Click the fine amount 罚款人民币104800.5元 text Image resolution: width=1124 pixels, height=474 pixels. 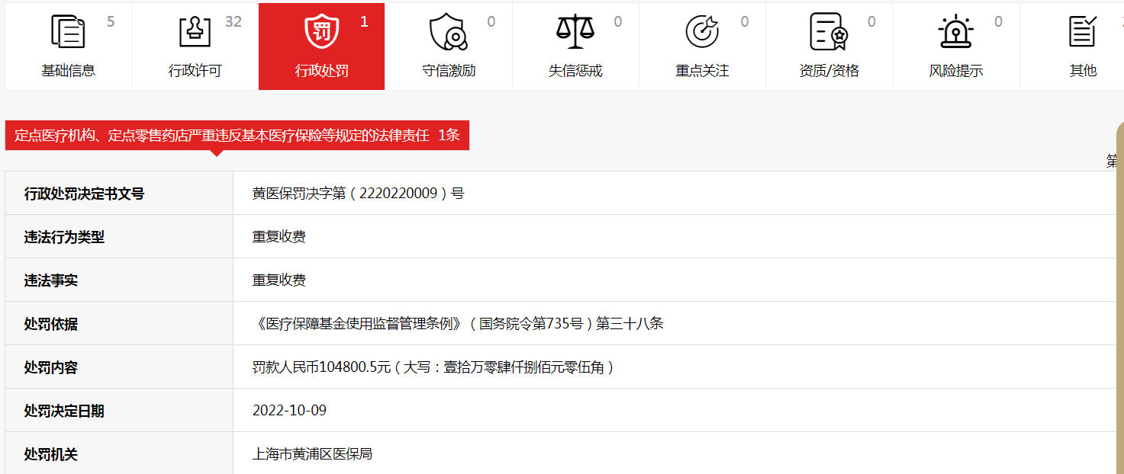pos(433,367)
